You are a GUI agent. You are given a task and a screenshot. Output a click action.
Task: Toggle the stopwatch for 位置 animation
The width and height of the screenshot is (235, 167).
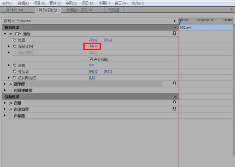14,40
